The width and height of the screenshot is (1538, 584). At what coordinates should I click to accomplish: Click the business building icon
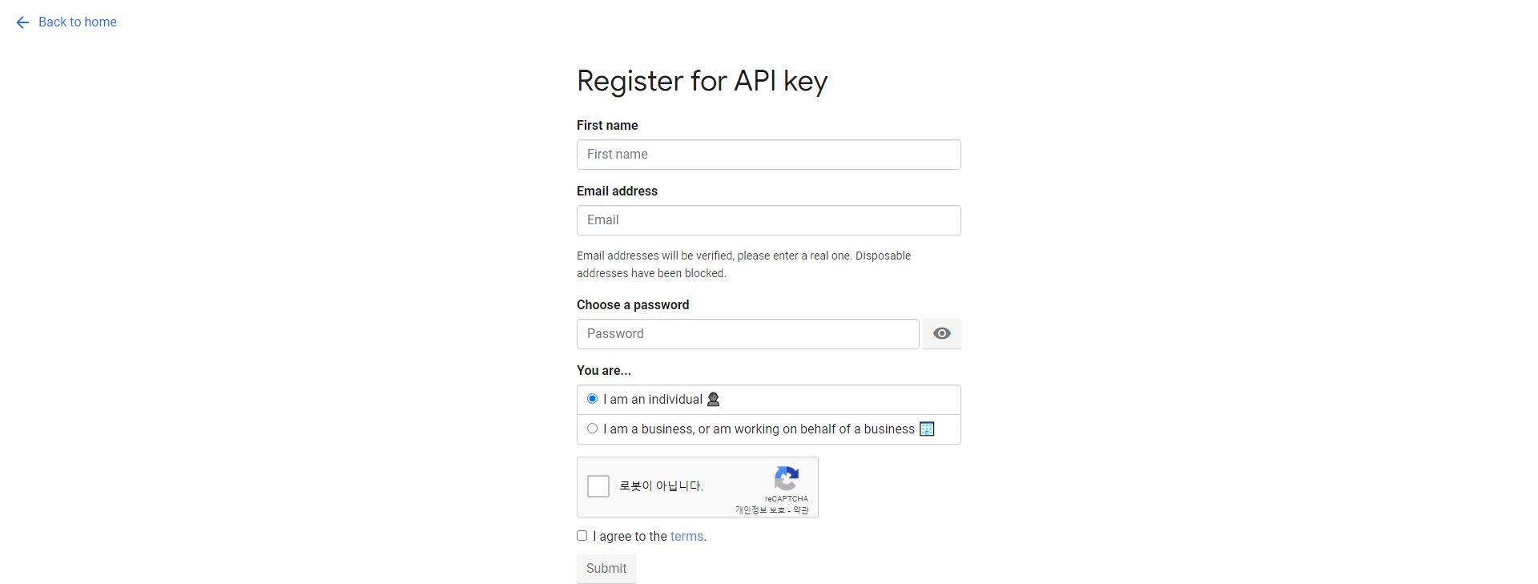pyautogui.click(x=927, y=429)
